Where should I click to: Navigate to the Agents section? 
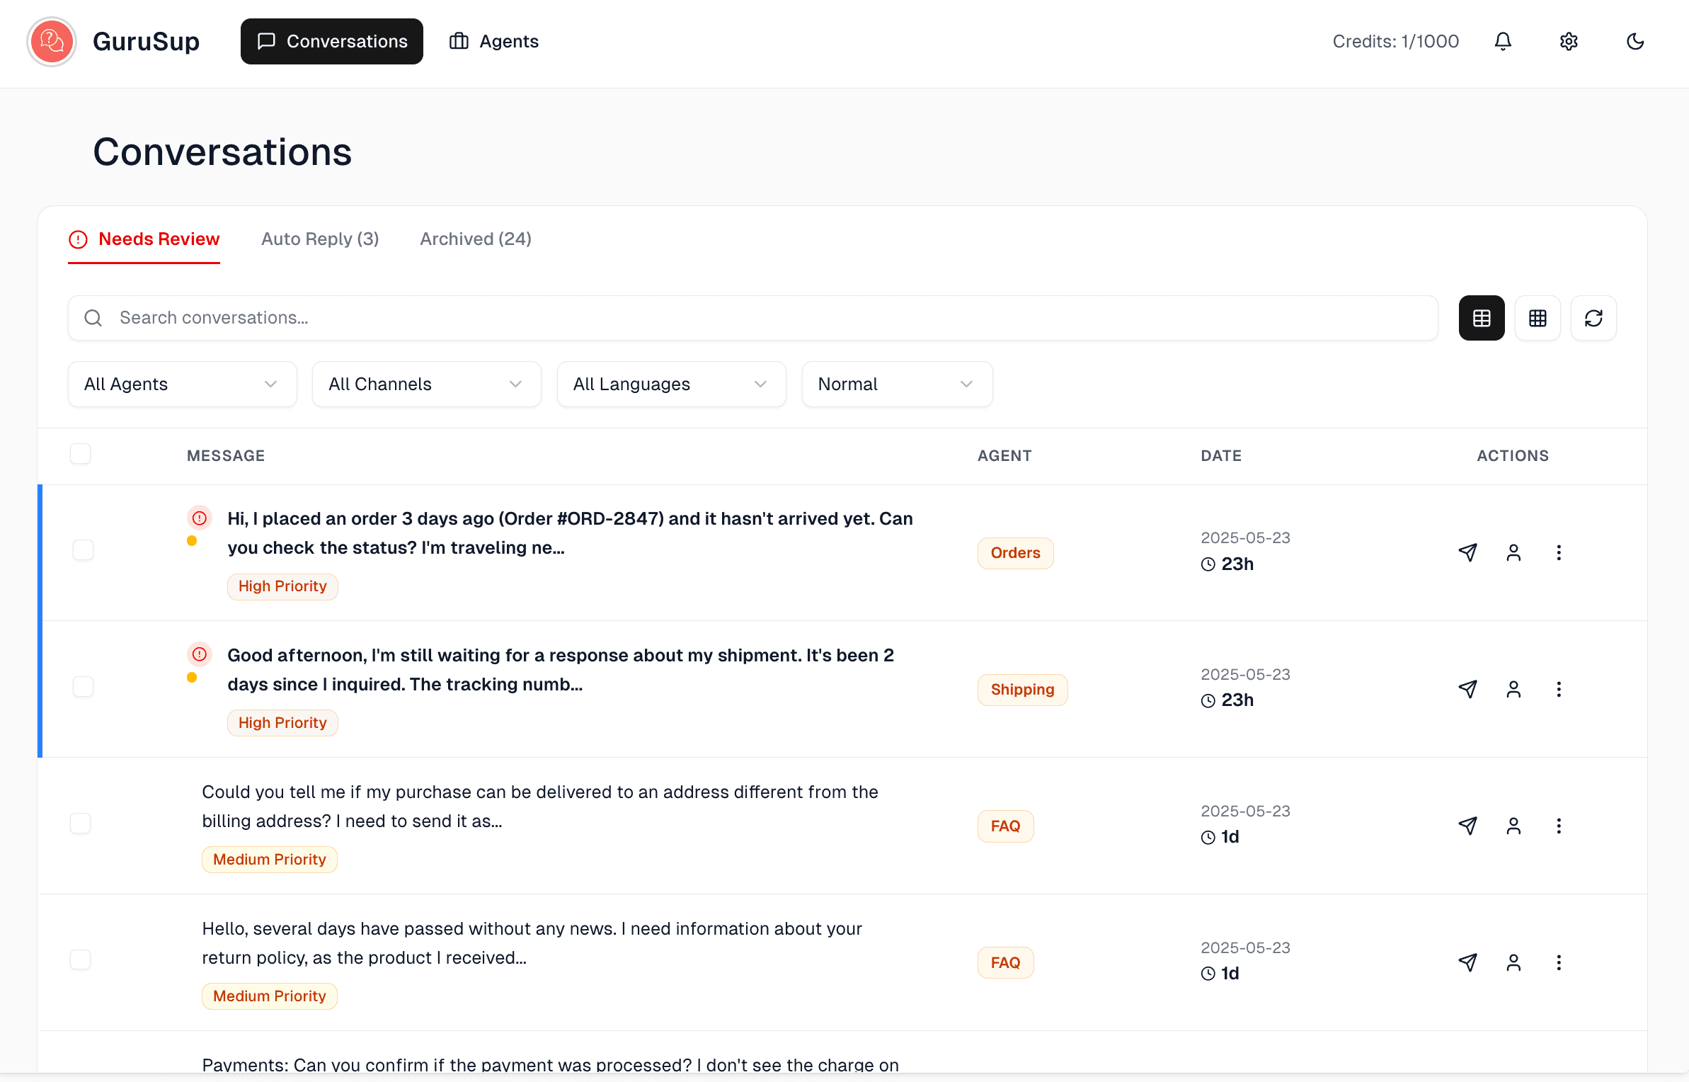[493, 41]
